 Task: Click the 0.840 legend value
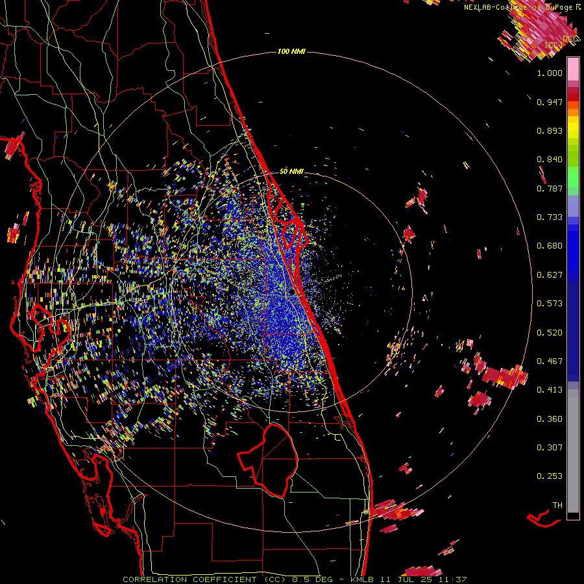pos(550,160)
